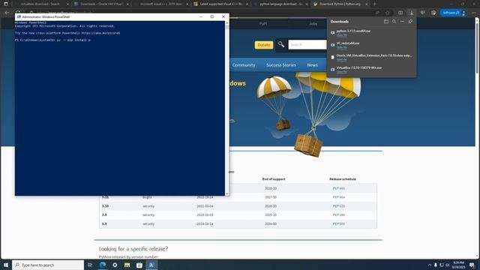Open split screen icon in browser toolbar
Viewport: 480px width, 270px height.
(400, 13)
